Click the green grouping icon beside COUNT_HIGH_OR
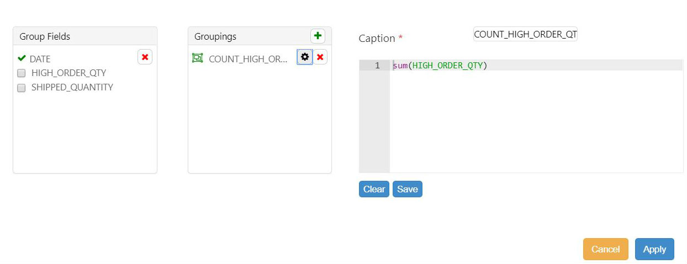Screen dimensions: 687x264 click(x=197, y=58)
